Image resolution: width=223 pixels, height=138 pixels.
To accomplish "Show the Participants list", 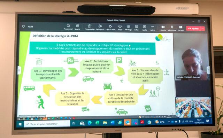I will [100, 27].
